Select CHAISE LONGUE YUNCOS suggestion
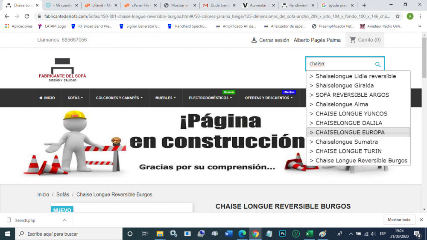The image size is (427, 240). click(x=358, y=114)
